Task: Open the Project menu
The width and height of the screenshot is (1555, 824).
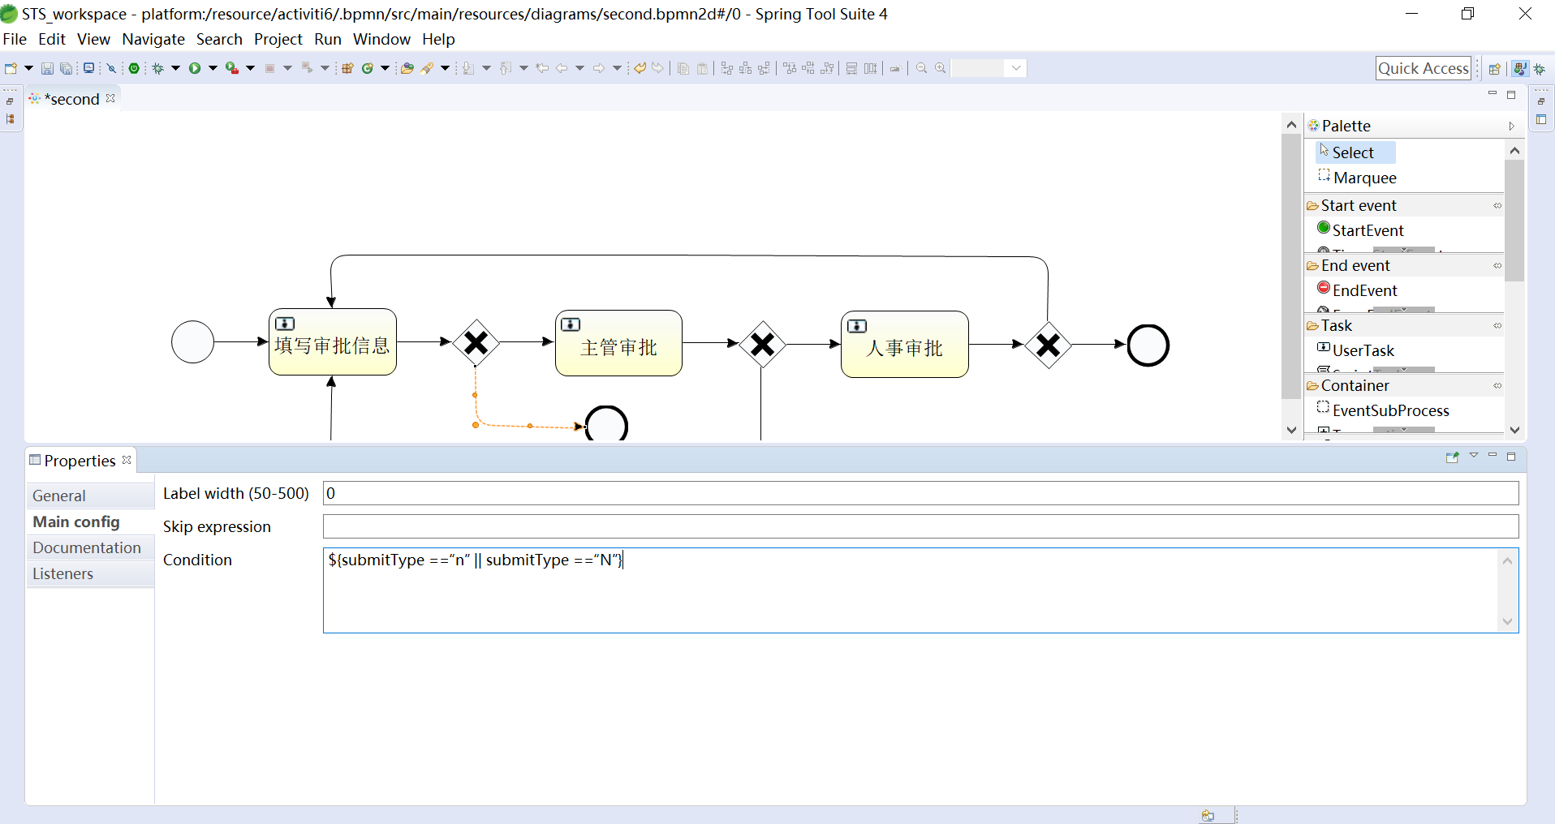Action: point(278,39)
